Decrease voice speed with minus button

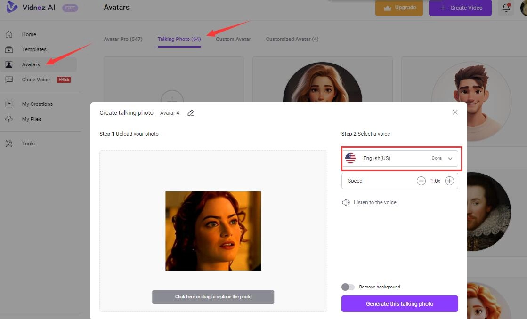coord(421,181)
